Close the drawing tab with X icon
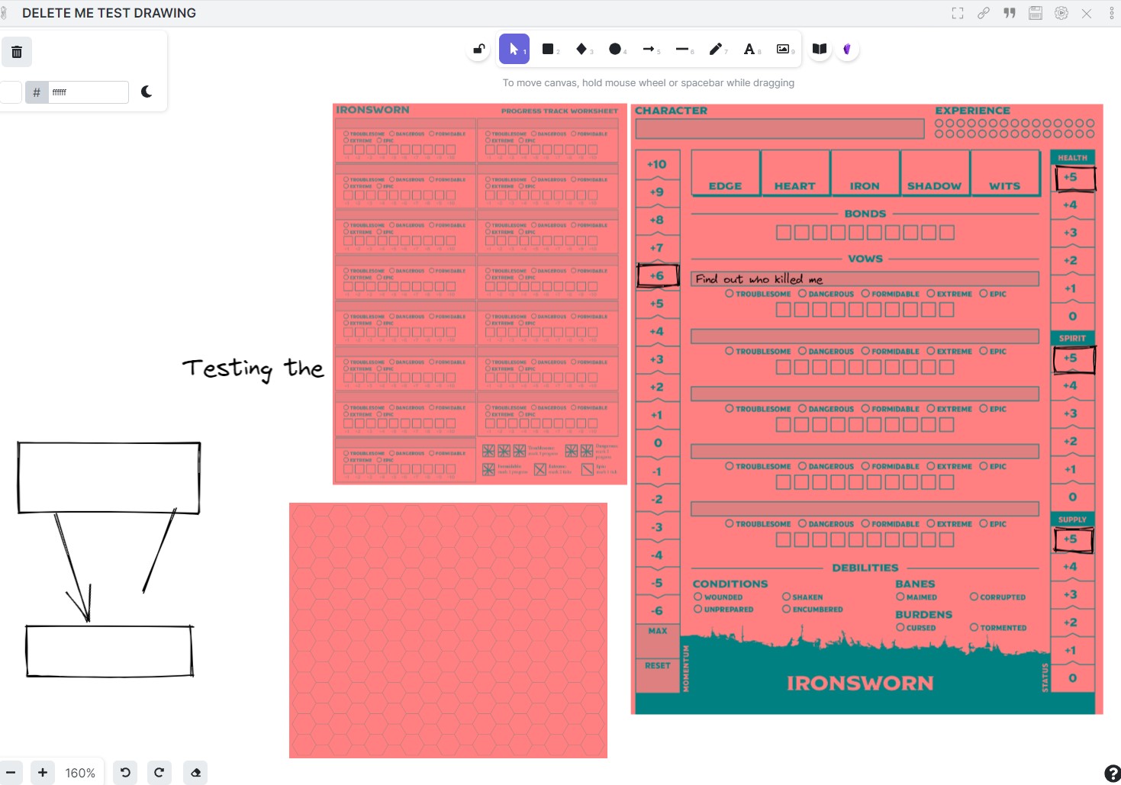Viewport: 1121px width, 785px height. (x=1087, y=13)
